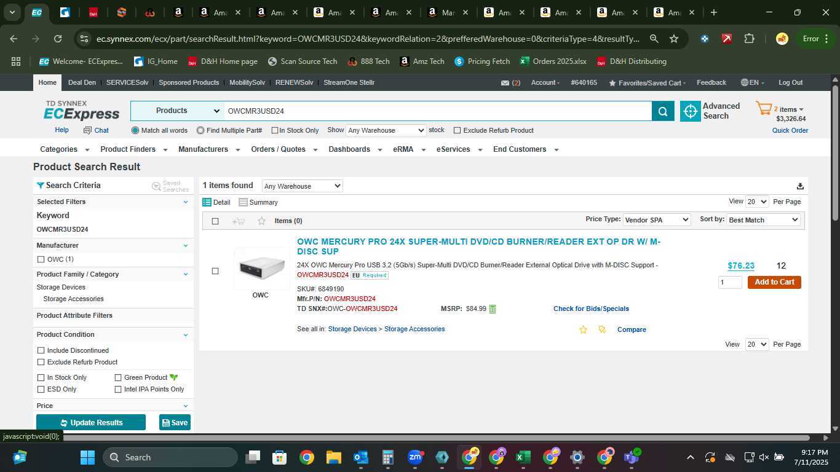The image size is (840, 472).
Task: Click Update Results button
Action: point(91,423)
